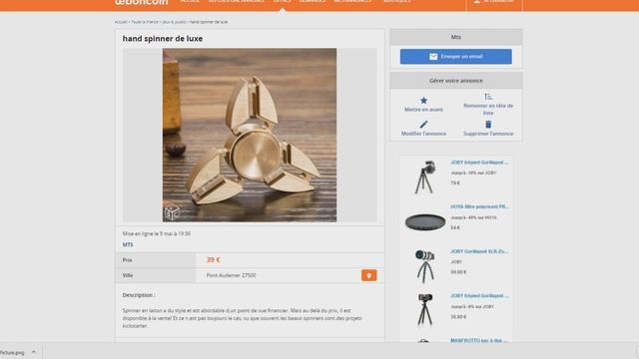Open the JOBY Gorillapod SLR-Zoom thumbnail
Screen dimensions: 639x359
coord(425,266)
